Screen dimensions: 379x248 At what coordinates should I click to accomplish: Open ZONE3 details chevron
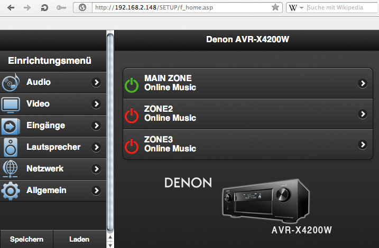(363, 145)
